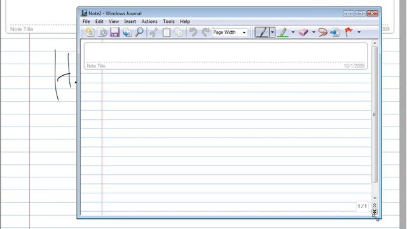Maximize the Note2 Windows Journal window

pyautogui.click(x=361, y=13)
